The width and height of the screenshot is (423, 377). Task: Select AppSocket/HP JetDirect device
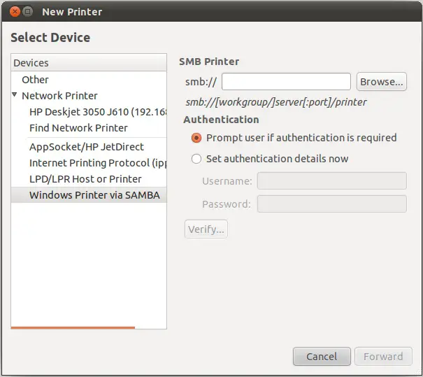tap(87, 147)
